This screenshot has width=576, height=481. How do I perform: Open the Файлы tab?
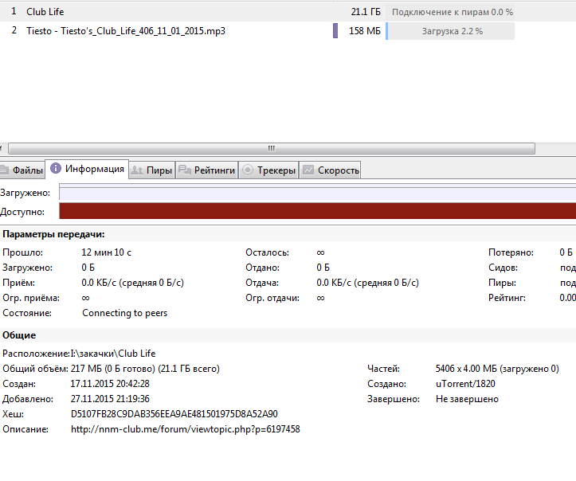[x=22, y=170]
